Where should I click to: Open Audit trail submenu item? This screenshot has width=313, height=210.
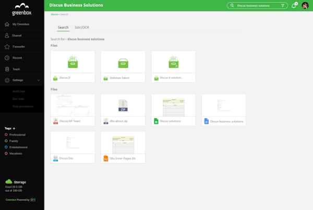(x=19, y=91)
